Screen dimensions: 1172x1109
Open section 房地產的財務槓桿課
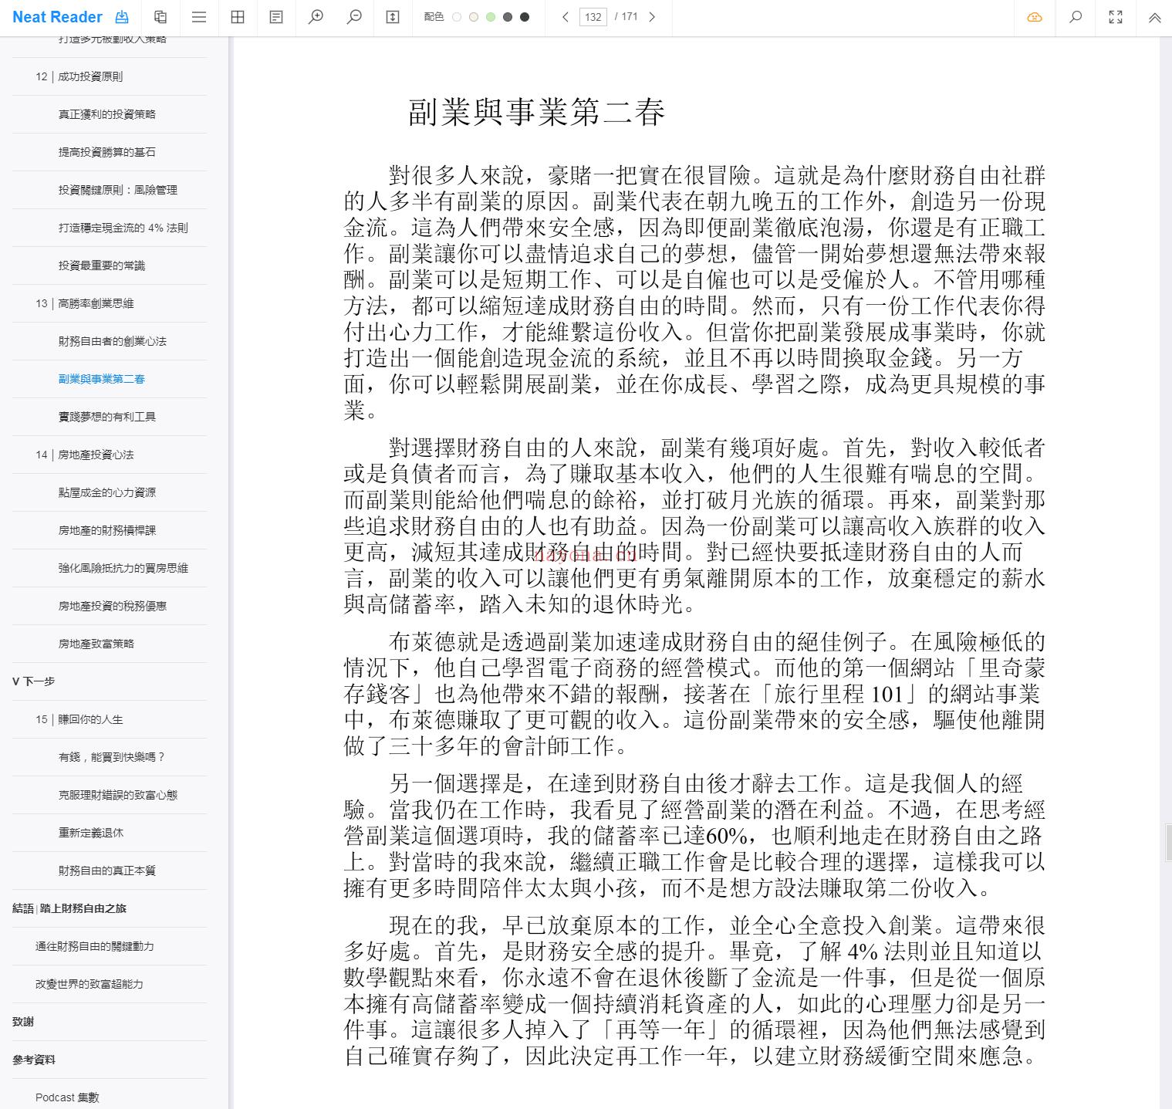pos(107,530)
